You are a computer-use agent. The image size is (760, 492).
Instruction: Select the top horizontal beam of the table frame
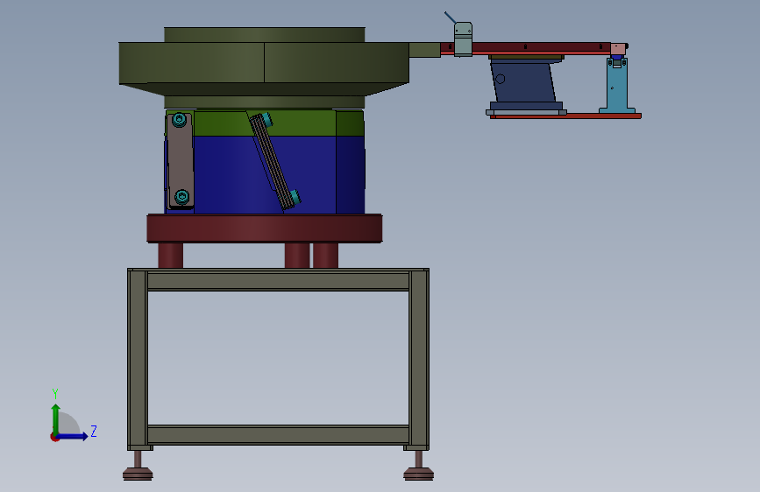[x=278, y=281]
